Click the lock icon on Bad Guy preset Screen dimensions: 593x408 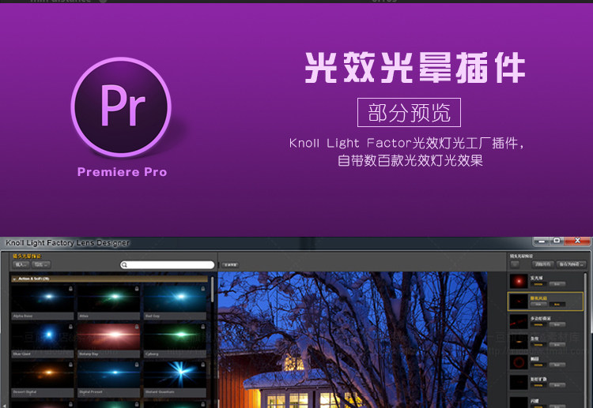click(x=203, y=289)
